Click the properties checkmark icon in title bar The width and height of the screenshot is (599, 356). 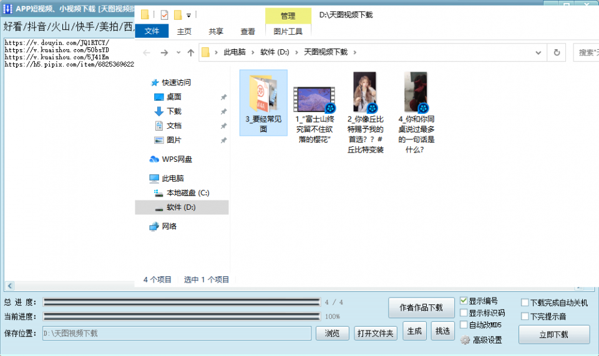(x=164, y=15)
